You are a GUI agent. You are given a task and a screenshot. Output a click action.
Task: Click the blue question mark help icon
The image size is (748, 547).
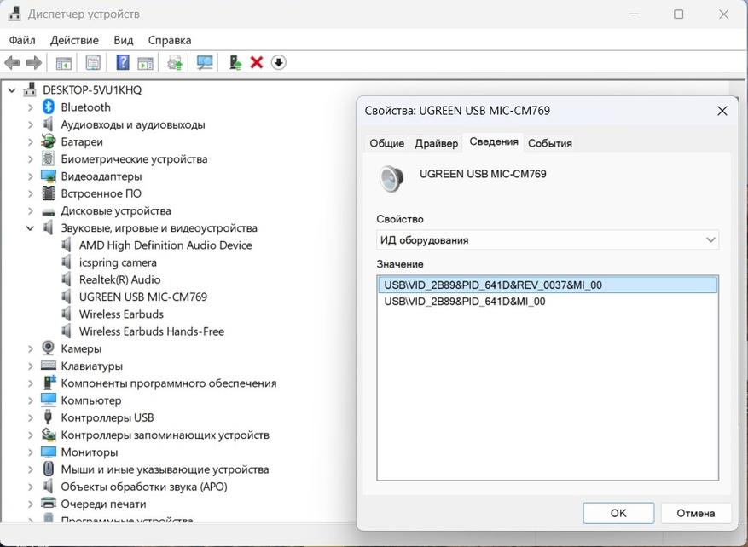pos(123,62)
